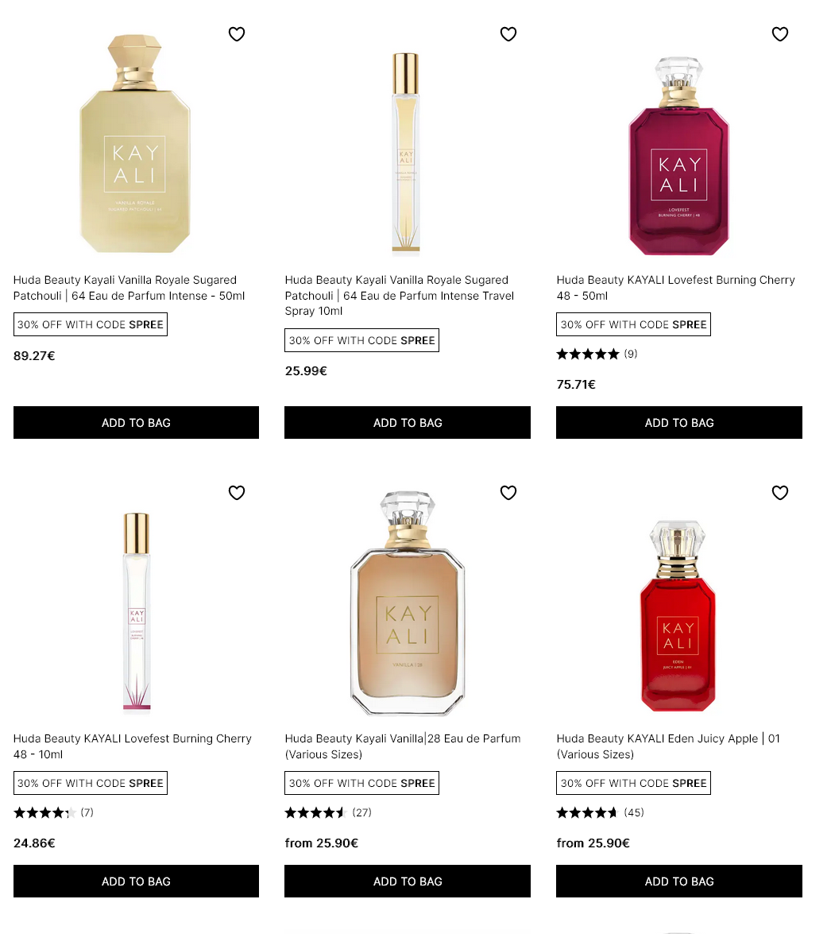Wishlist the Vanilla Royale Travel Spray 10ml

coord(508,34)
